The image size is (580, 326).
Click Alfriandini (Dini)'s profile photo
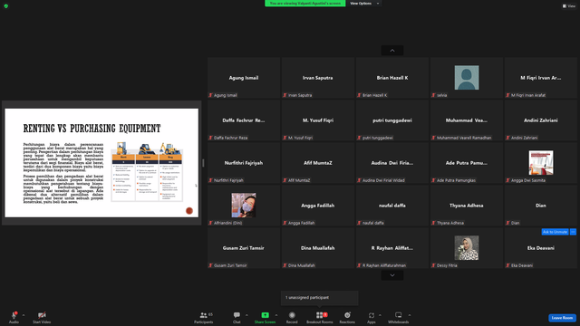tap(244, 206)
